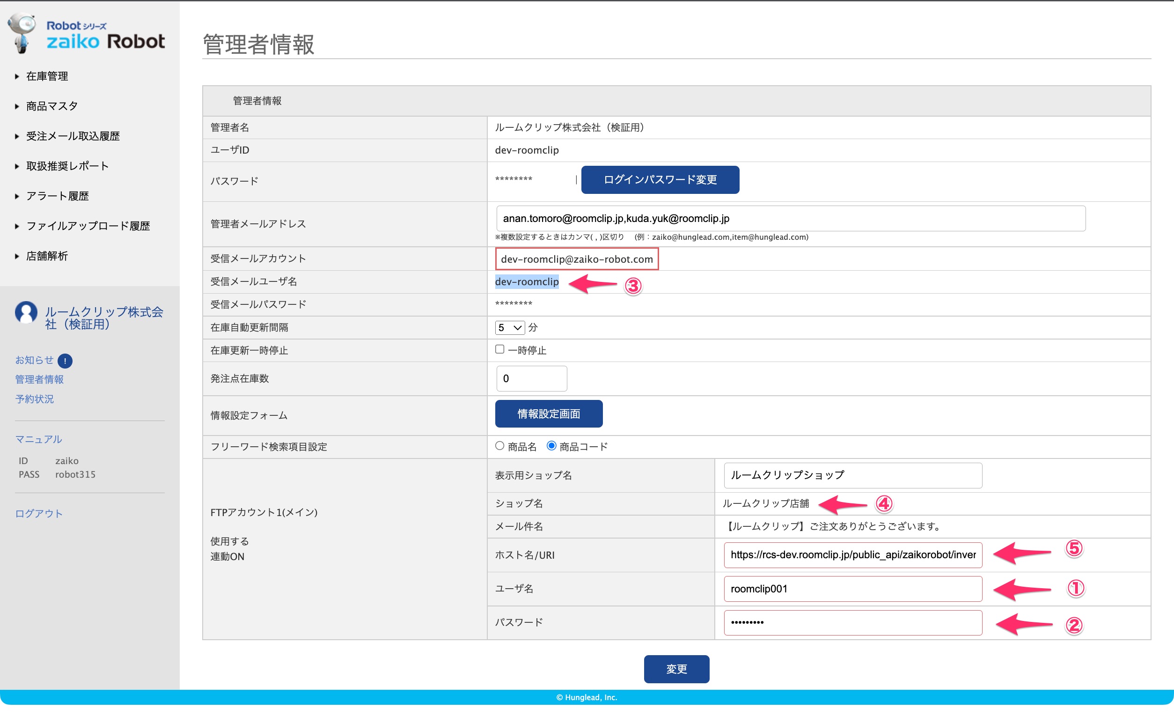Expand 受注メール取込履歴 menu
The height and width of the screenshot is (724, 1174).
click(73, 136)
